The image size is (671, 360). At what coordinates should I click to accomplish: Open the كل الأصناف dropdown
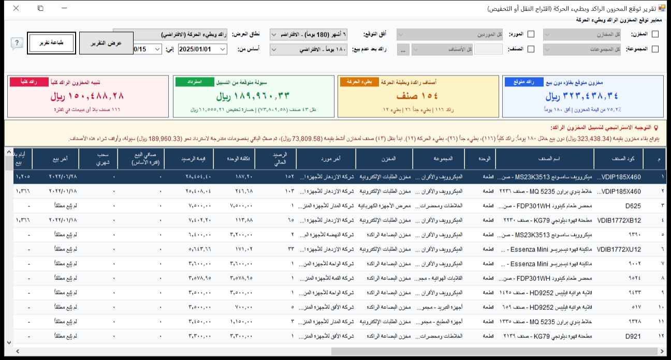tap(443, 50)
